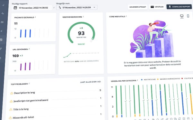Click the calendar icon beside the Huidig rapport date

pos(15,8)
